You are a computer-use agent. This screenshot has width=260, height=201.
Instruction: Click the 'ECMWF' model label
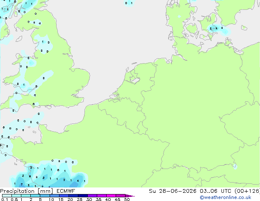pos(66,191)
